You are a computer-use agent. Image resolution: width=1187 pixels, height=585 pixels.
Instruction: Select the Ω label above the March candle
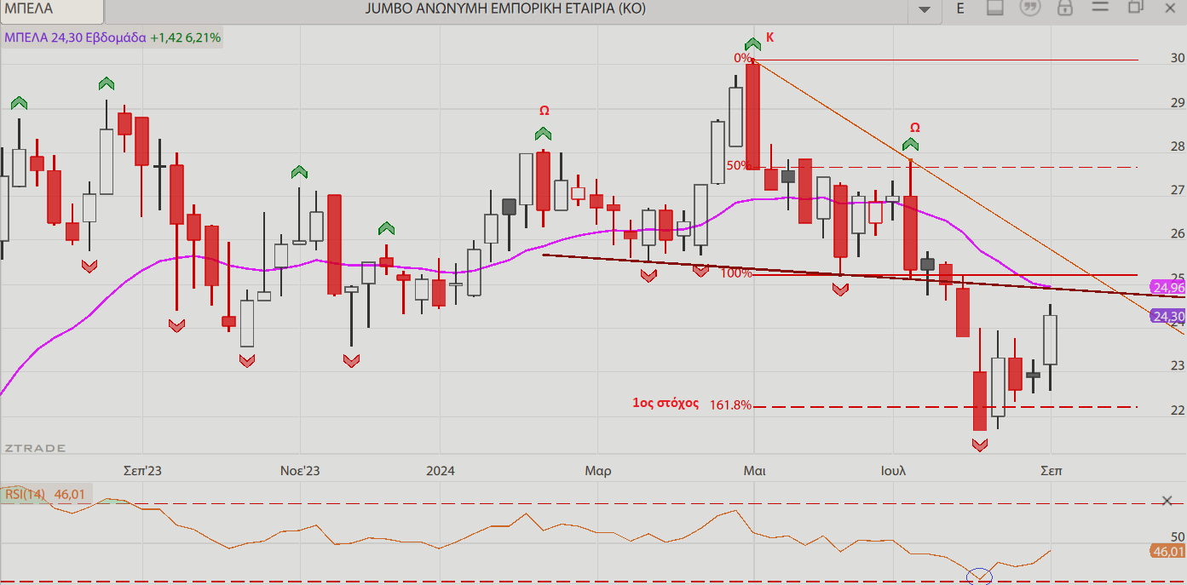[x=544, y=111]
